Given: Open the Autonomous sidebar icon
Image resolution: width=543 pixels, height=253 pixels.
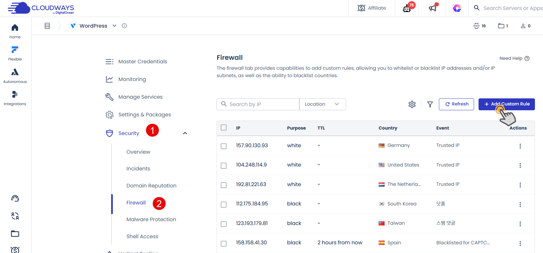Looking at the screenshot, I should [15, 72].
